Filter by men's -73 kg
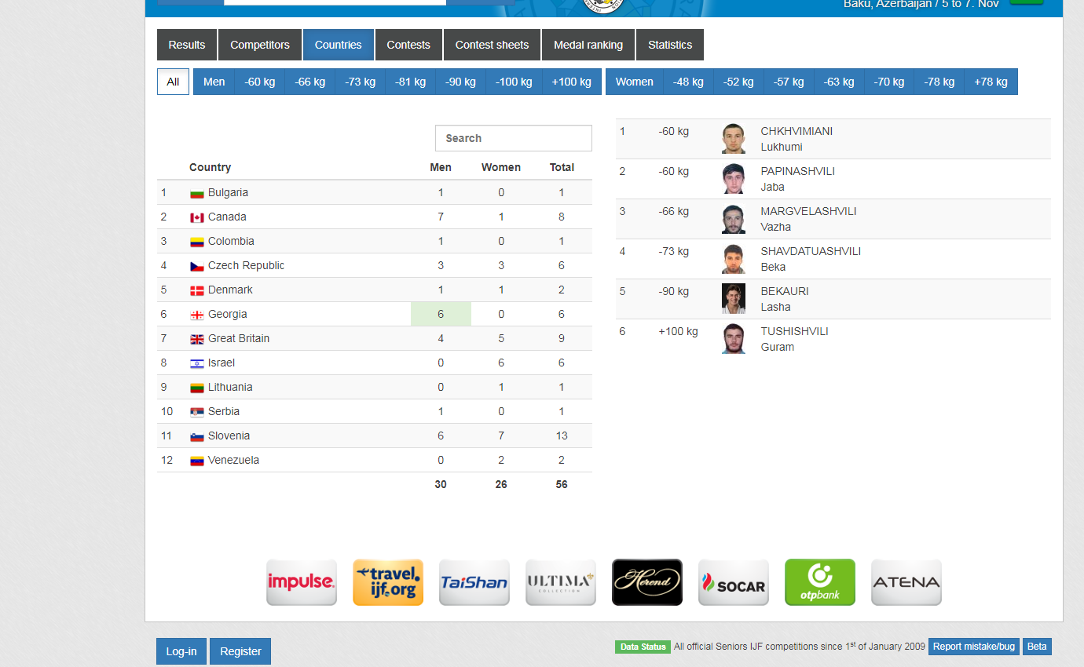 (x=361, y=82)
